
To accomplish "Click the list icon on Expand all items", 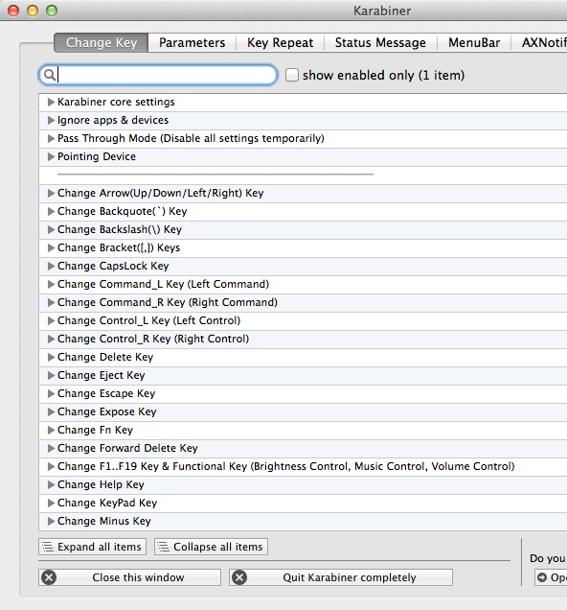I will pos(47,547).
